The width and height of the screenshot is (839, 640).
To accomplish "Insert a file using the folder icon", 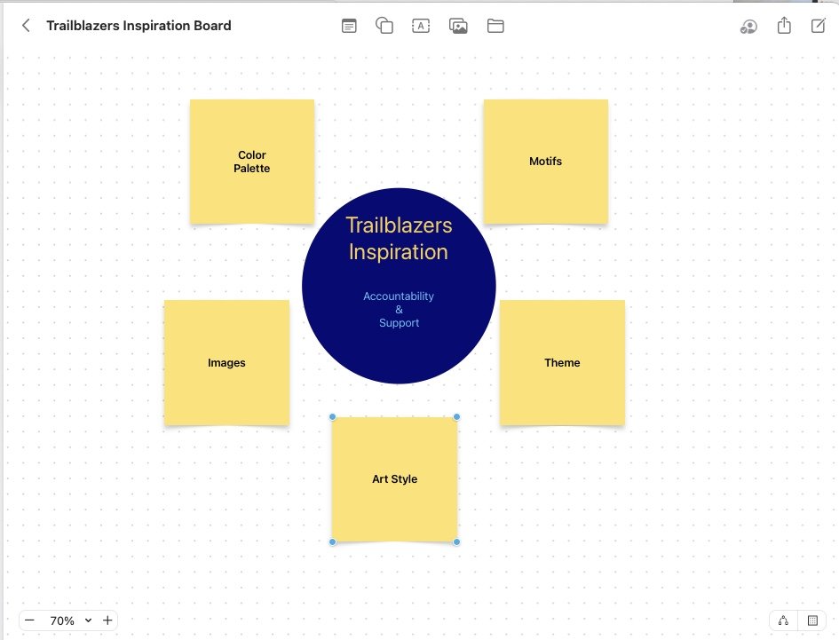I will click(x=495, y=25).
